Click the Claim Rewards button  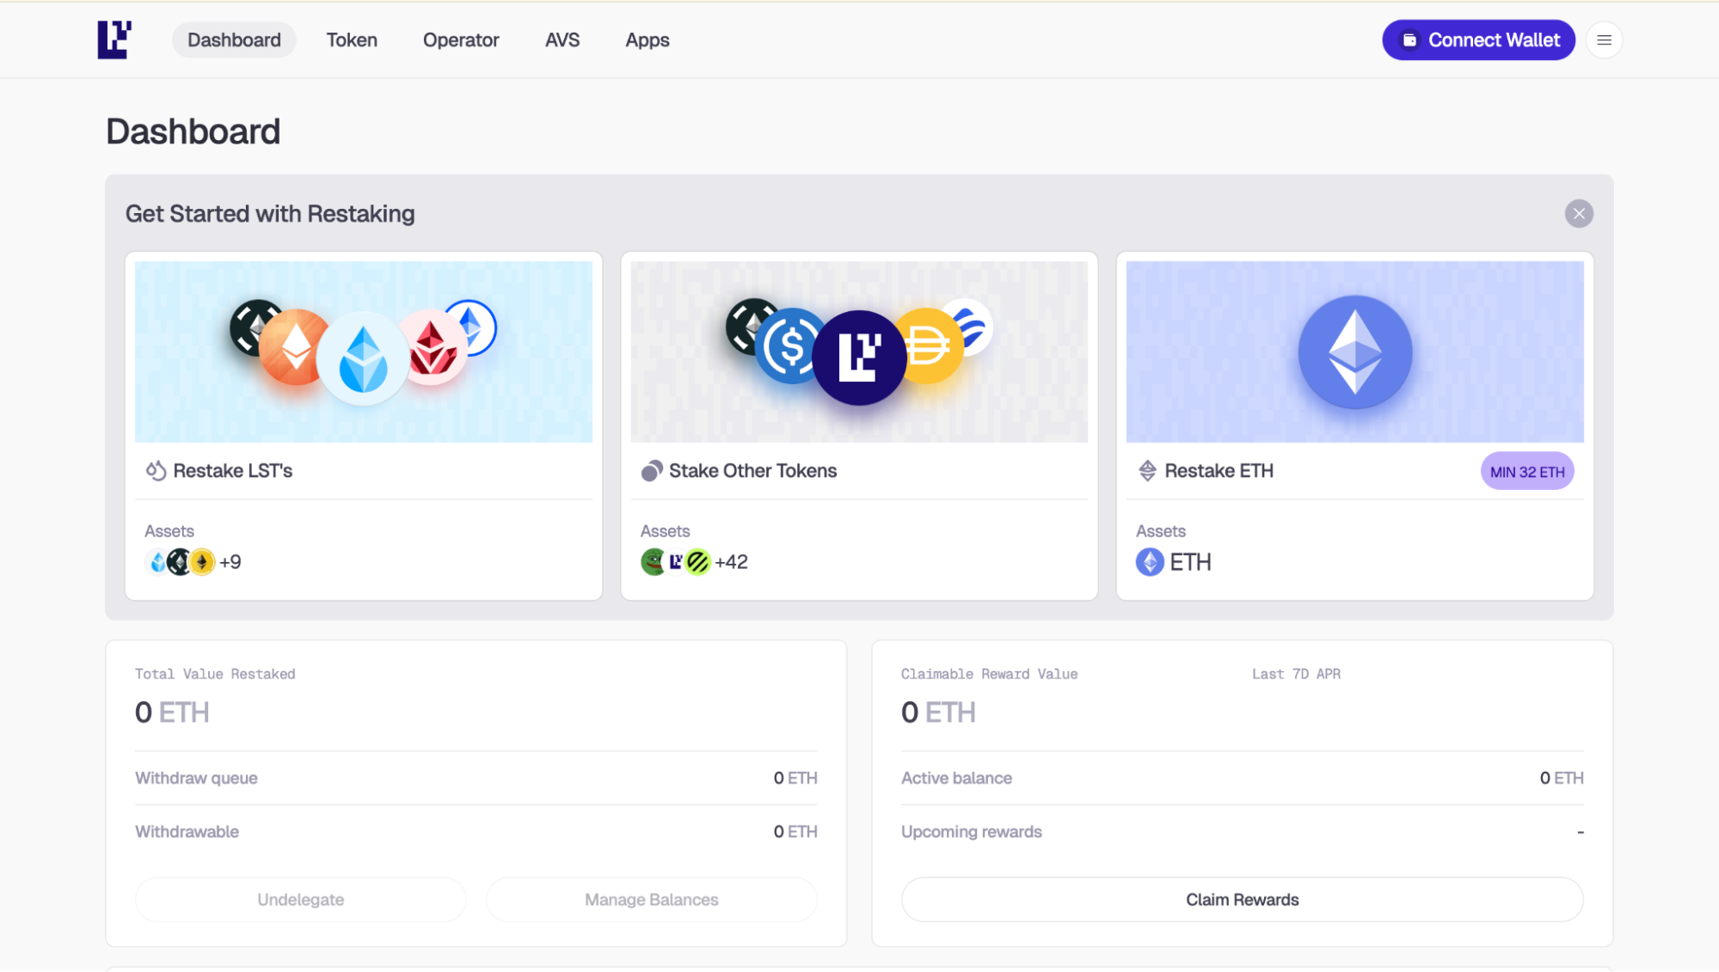coord(1242,900)
